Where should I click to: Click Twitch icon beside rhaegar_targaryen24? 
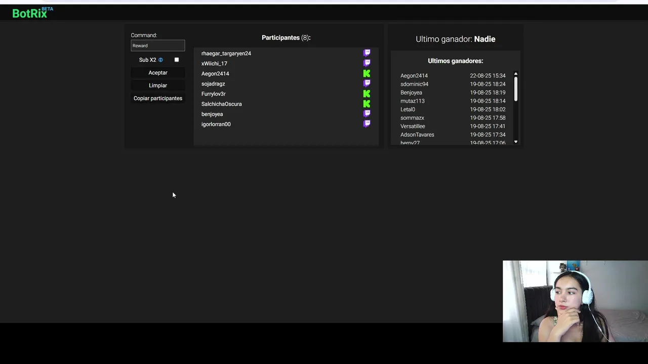coord(367,53)
